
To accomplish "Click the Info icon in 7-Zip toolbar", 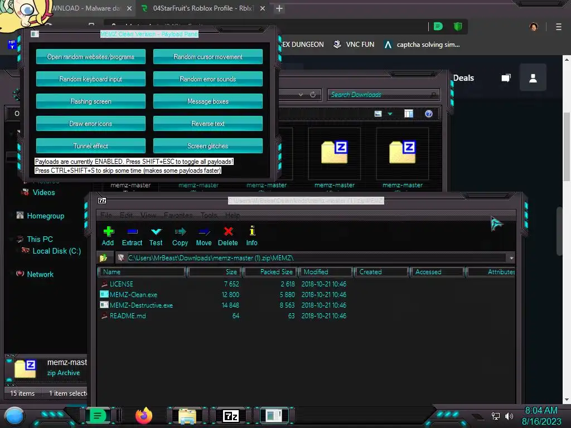I will point(252,231).
